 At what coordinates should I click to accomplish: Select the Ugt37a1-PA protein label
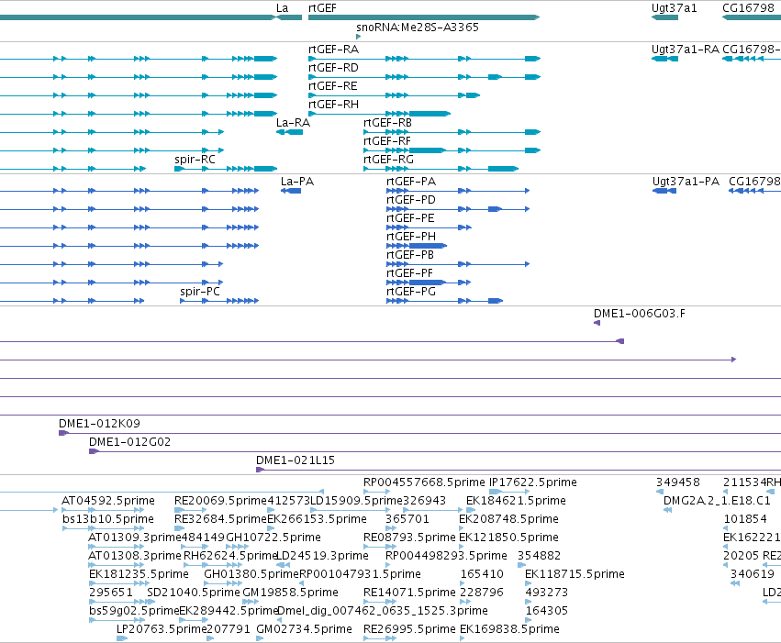(x=686, y=182)
